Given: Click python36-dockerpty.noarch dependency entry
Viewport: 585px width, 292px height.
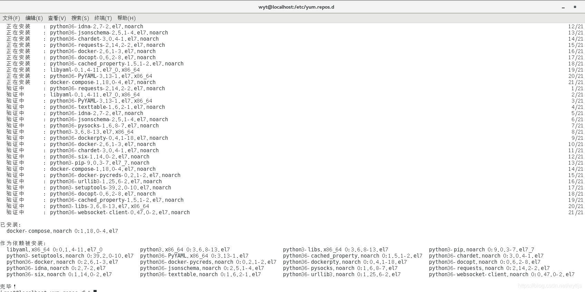Looking at the screenshot, I should click(x=345, y=262).
